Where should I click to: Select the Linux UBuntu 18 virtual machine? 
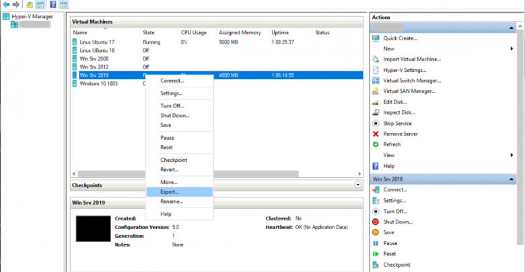click(97, 50)
